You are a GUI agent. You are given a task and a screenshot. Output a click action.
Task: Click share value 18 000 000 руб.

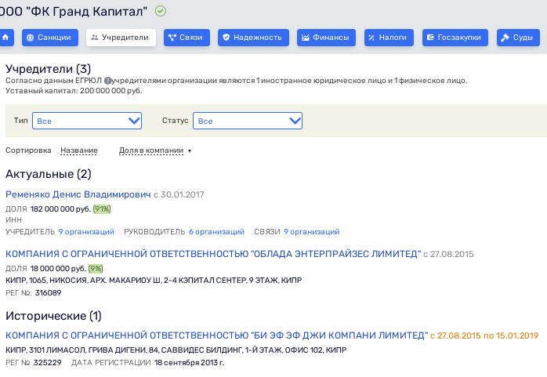point(58,269)
